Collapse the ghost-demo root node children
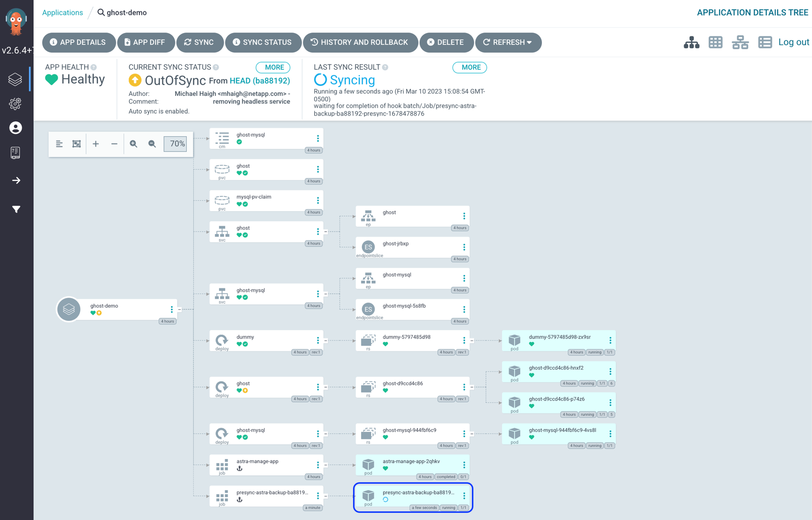 180,309
